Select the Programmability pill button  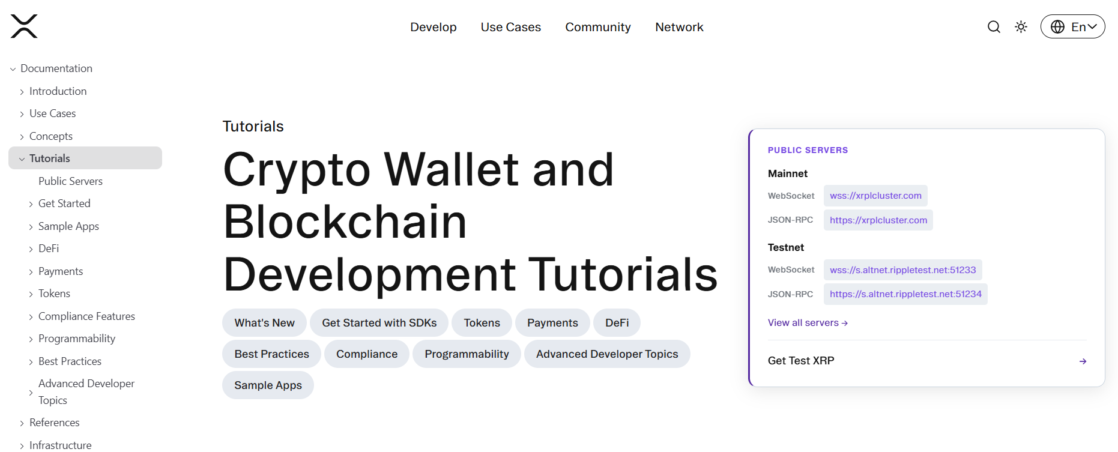[x=467, y=354]
